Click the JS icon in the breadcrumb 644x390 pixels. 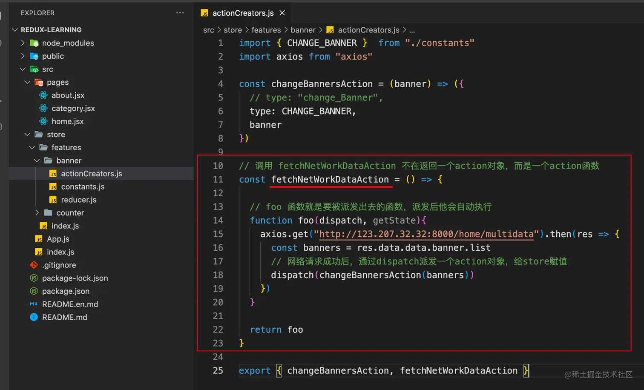pyautogui.click(x=330, y=30)
